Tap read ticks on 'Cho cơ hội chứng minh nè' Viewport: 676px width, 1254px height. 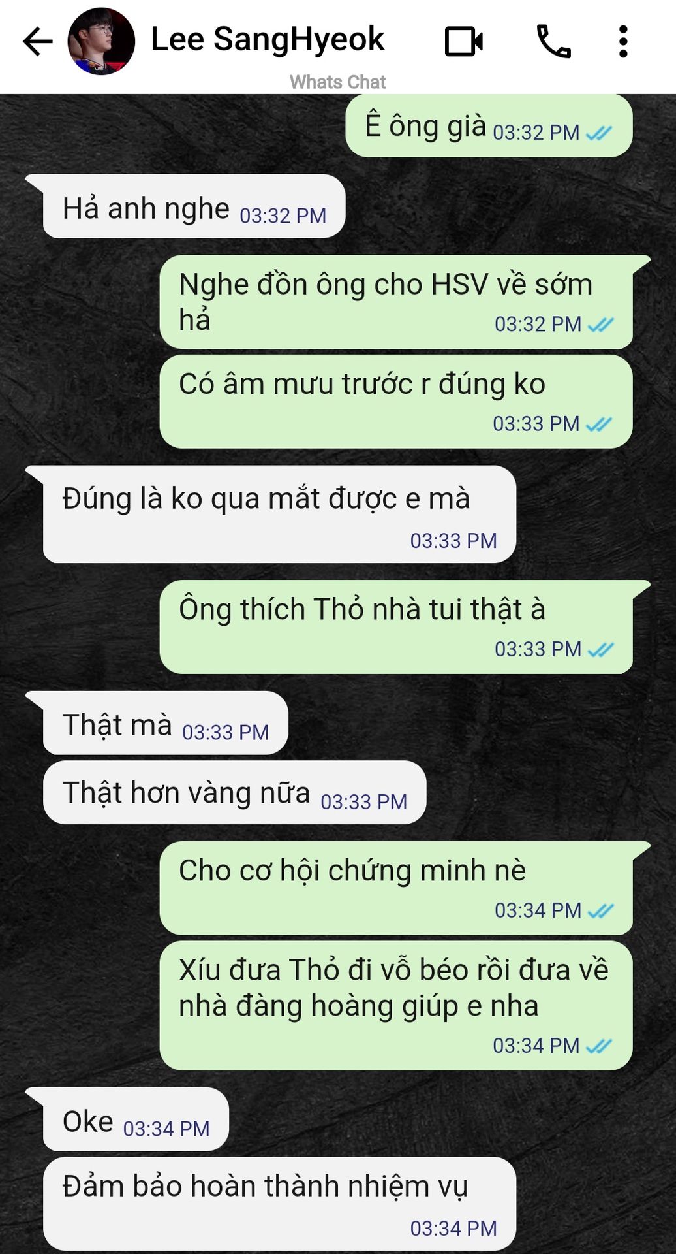tap(600, 910)
